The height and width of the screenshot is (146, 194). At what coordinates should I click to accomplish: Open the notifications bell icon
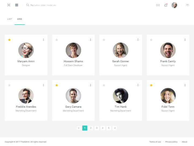click(166, 5)
